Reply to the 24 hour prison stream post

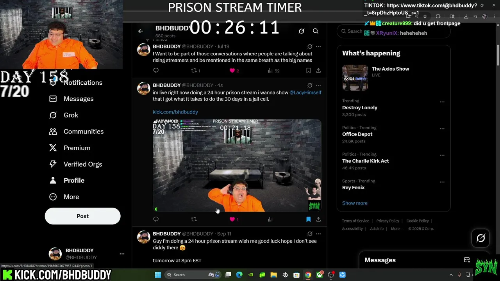[x=156, y=219]
